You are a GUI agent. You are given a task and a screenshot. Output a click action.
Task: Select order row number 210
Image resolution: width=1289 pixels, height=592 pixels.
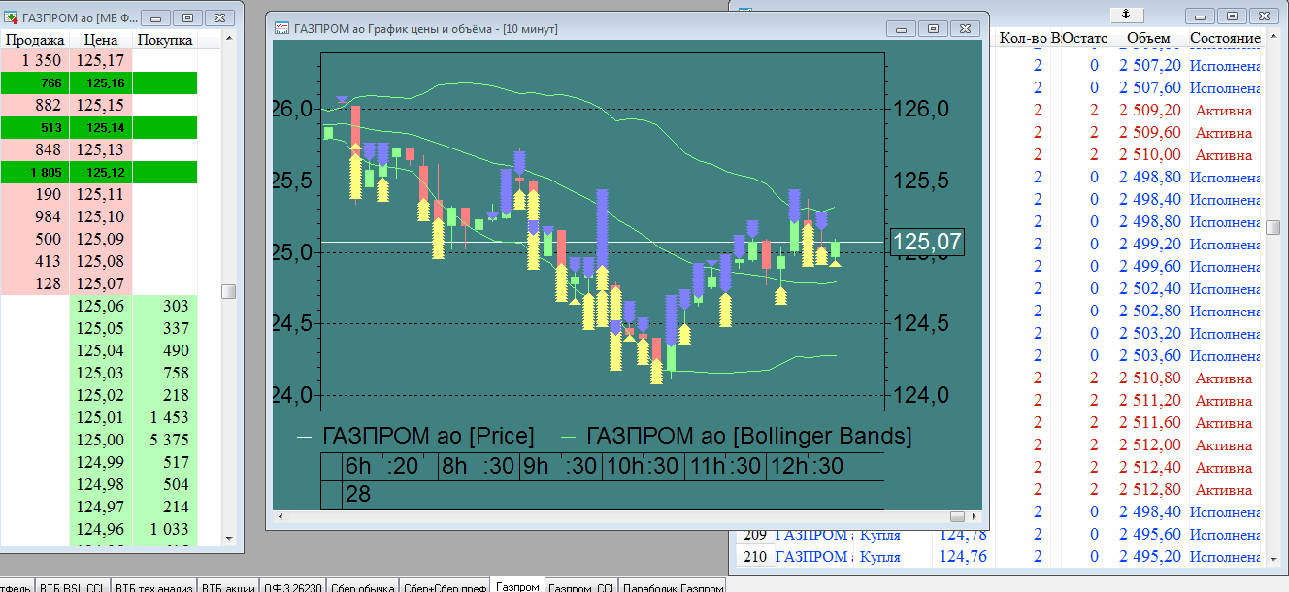(753, 556)
